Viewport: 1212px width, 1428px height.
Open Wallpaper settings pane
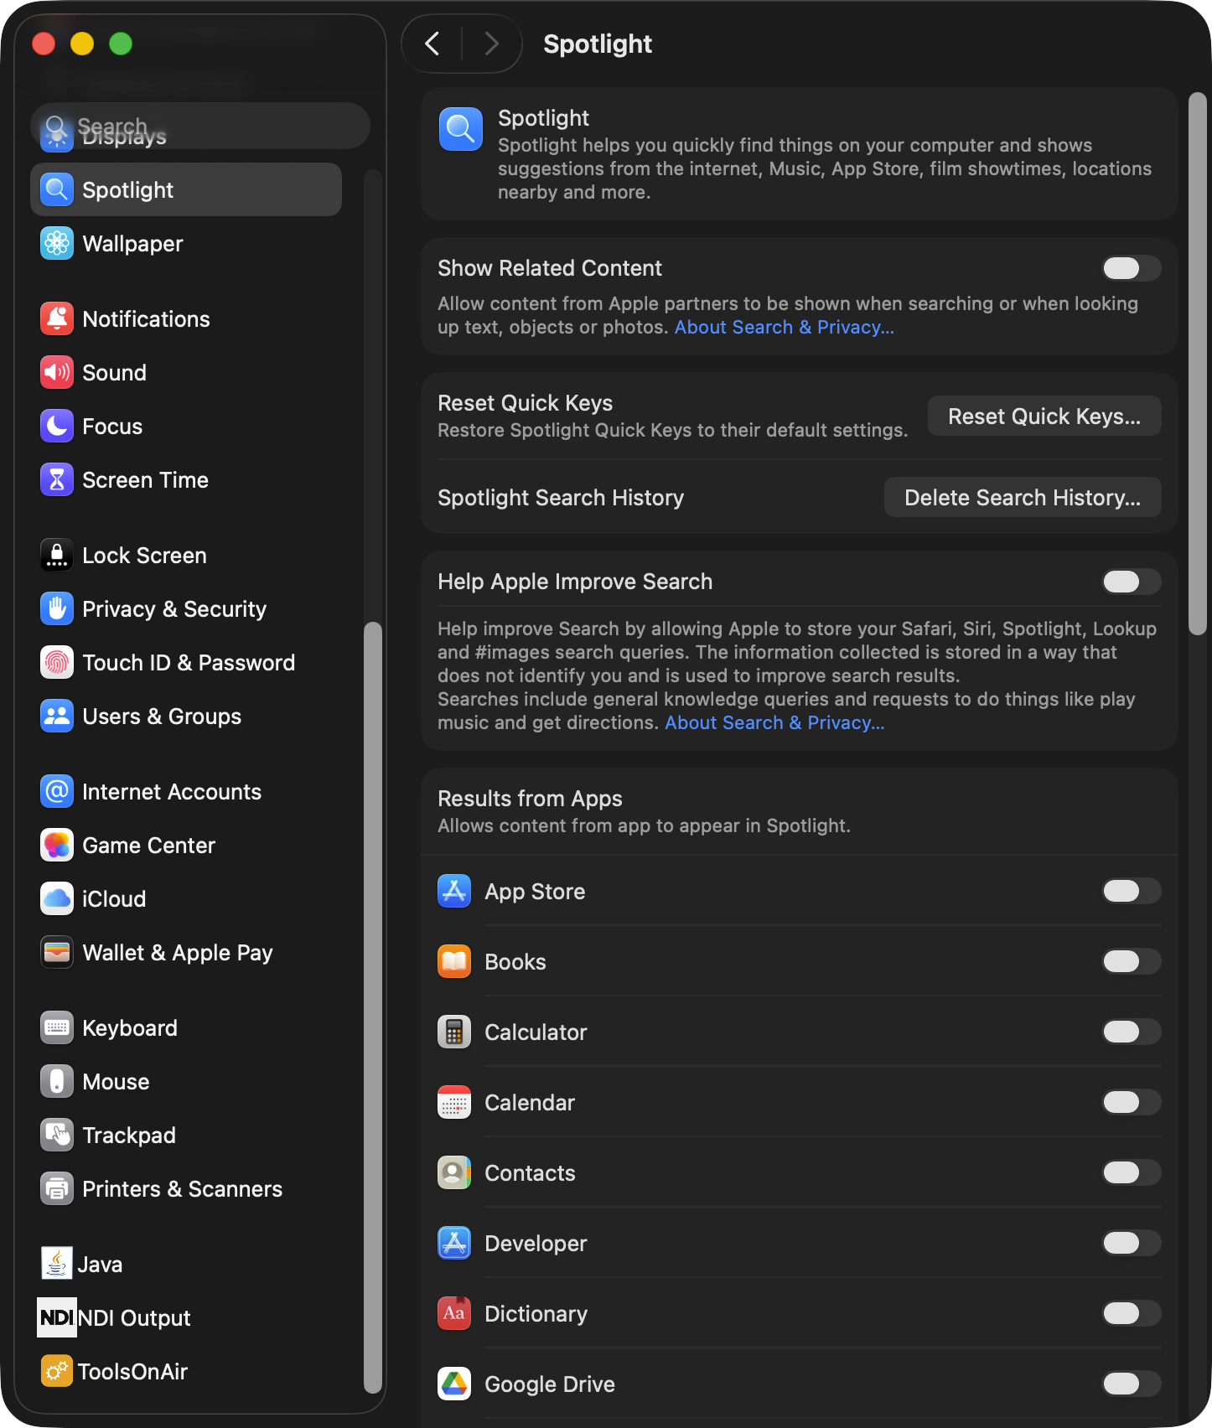click(186, 244)
